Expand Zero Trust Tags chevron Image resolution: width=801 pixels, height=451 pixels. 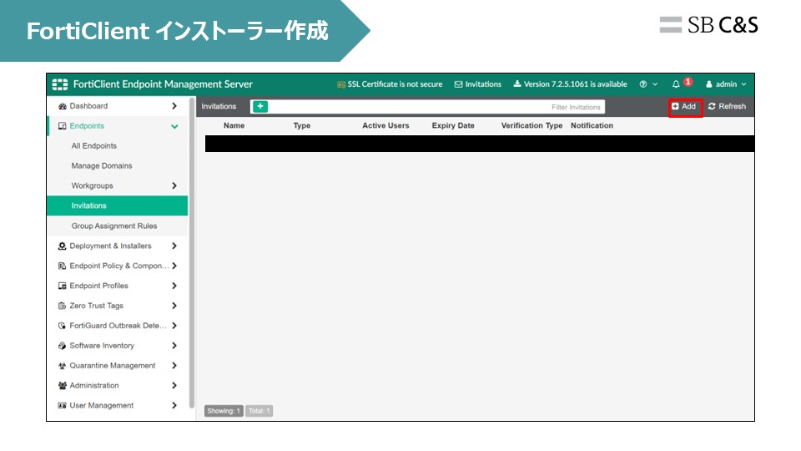point(174,306)
